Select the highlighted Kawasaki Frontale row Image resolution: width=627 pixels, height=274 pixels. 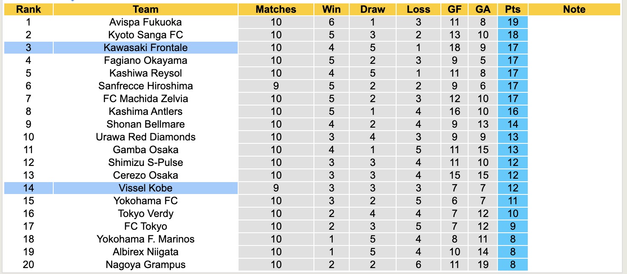click(145, 48)
